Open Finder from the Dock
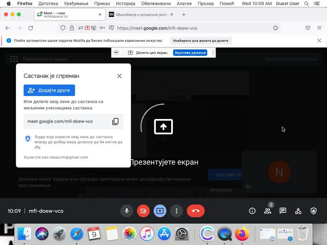This screenshot has height=245, width=327. 24,233
